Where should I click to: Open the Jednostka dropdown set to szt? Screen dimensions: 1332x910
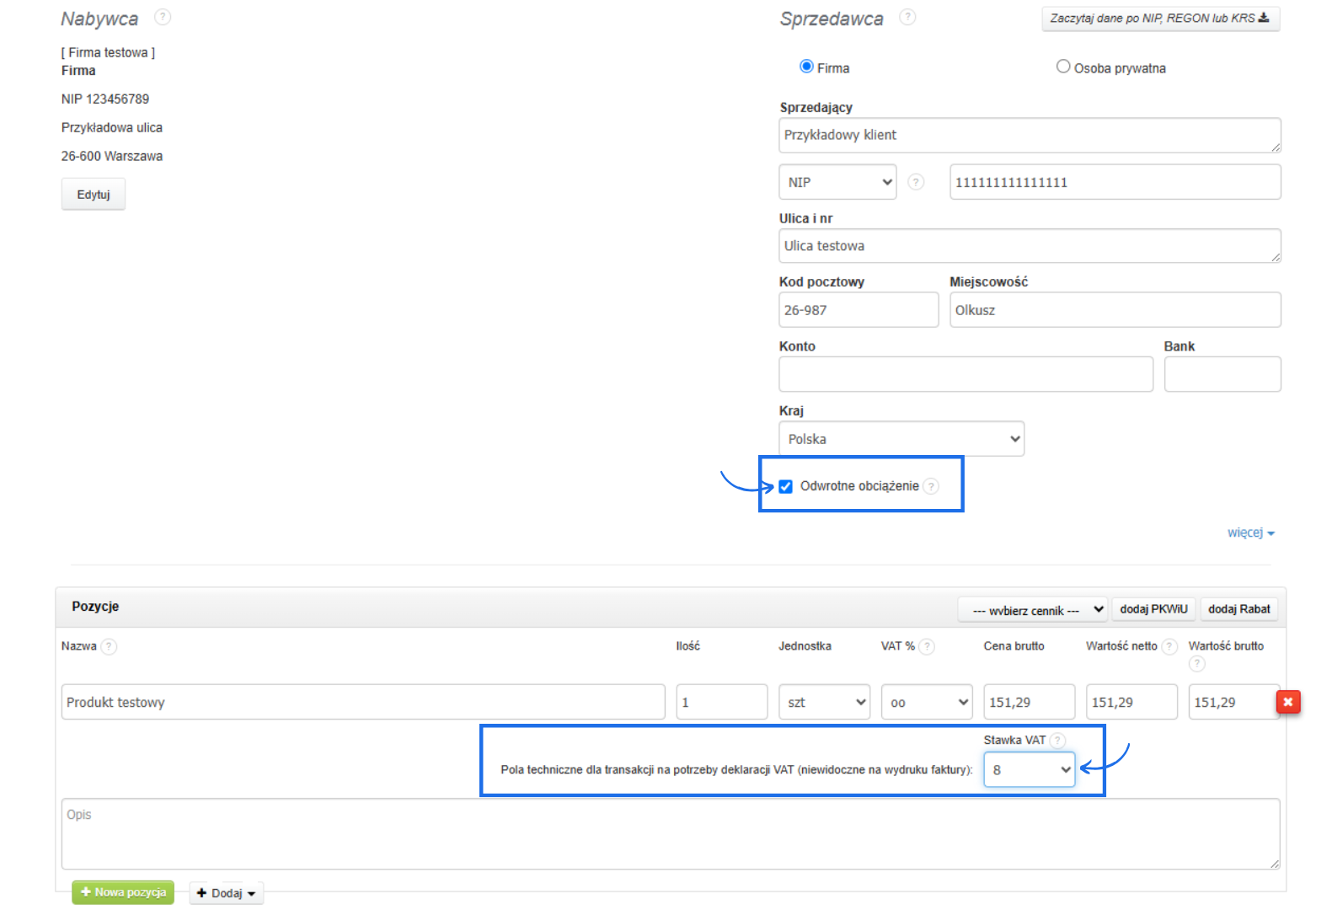point(824,702)
